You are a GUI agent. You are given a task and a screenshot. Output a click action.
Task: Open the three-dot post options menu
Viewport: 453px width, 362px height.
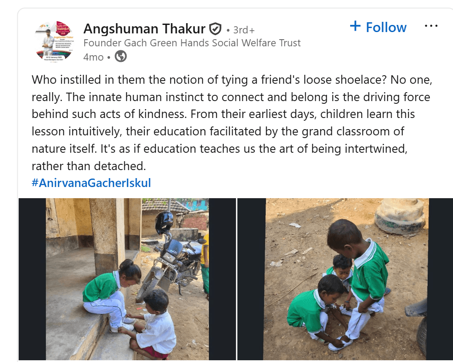pos(431,26)
